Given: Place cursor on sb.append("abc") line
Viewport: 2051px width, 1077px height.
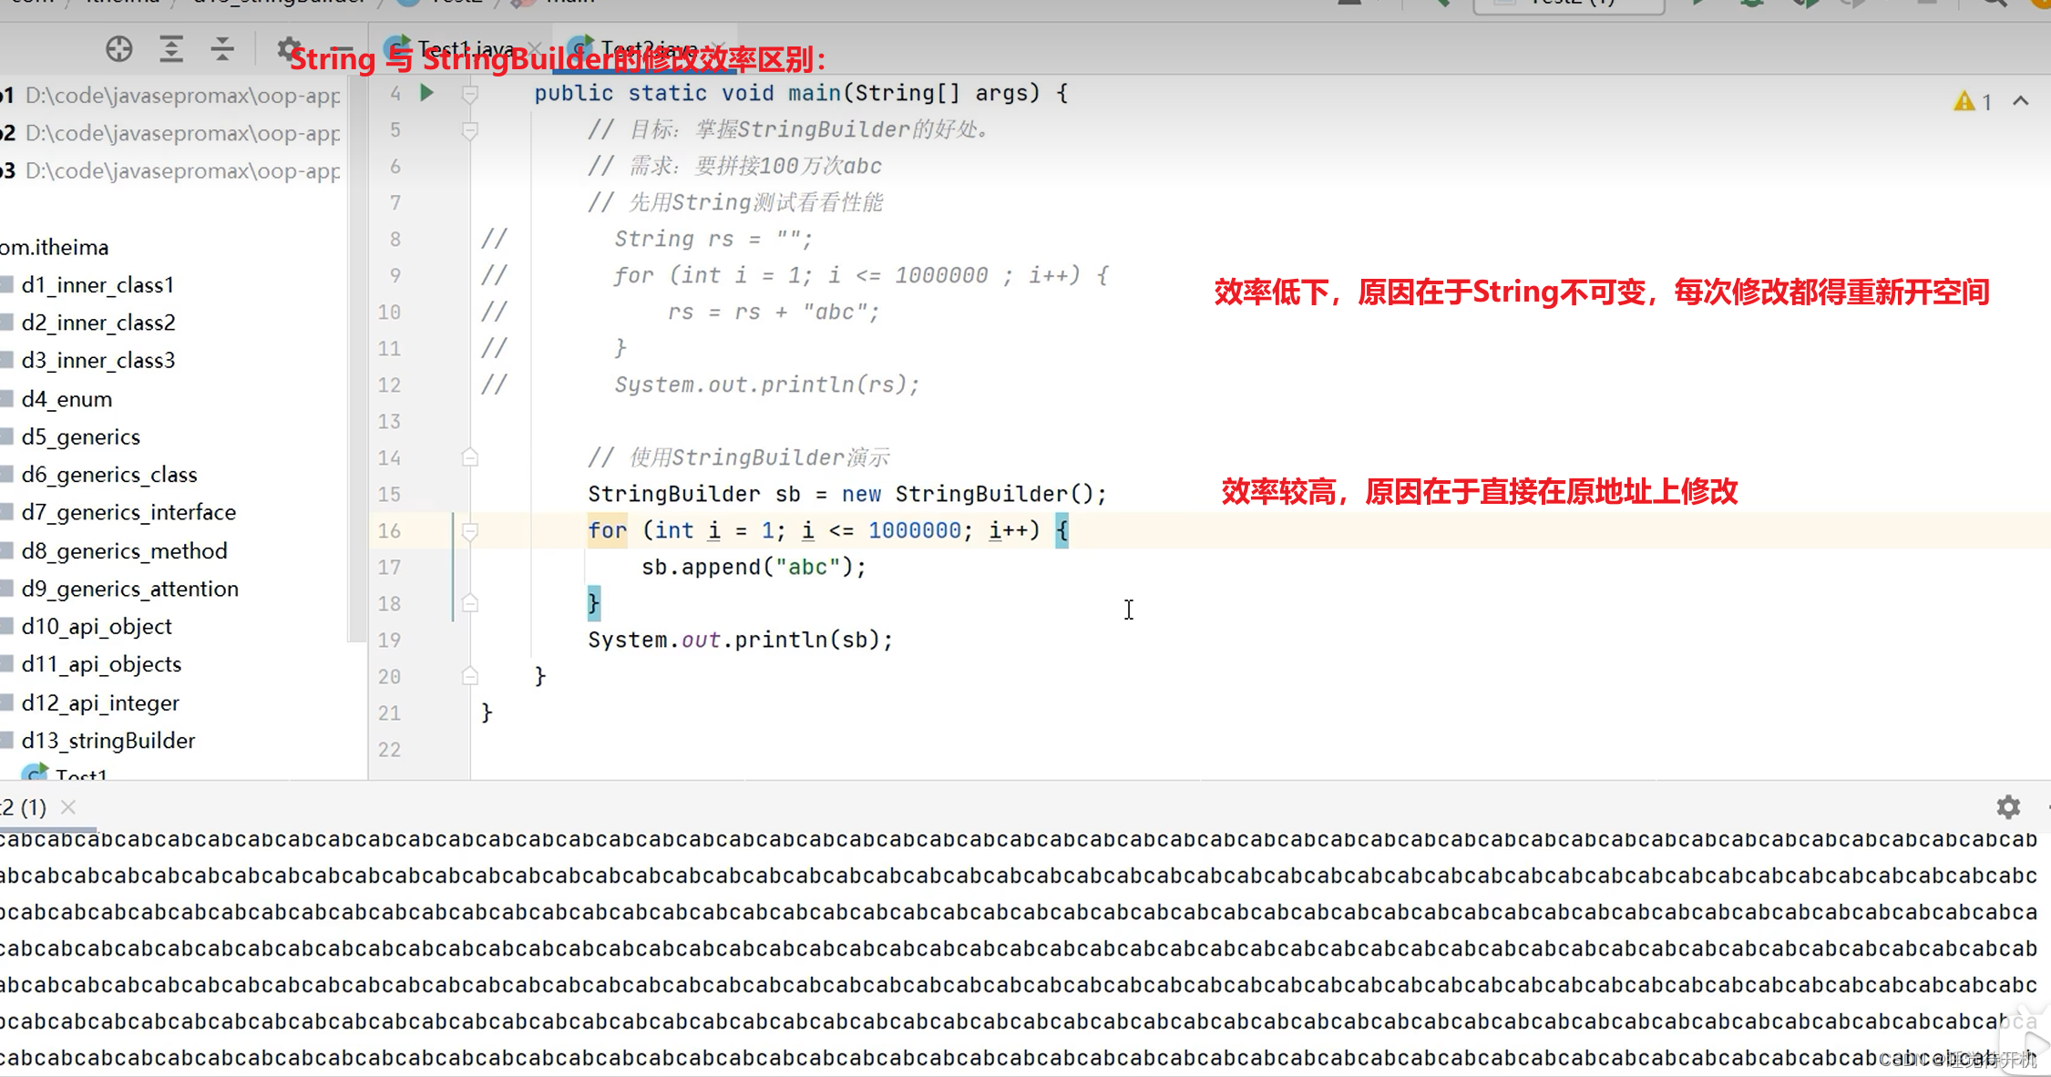Looking at the screenshot, I should point(754,567).
